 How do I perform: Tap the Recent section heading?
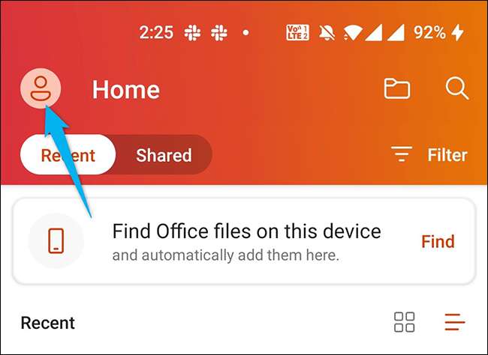[47, 323]
